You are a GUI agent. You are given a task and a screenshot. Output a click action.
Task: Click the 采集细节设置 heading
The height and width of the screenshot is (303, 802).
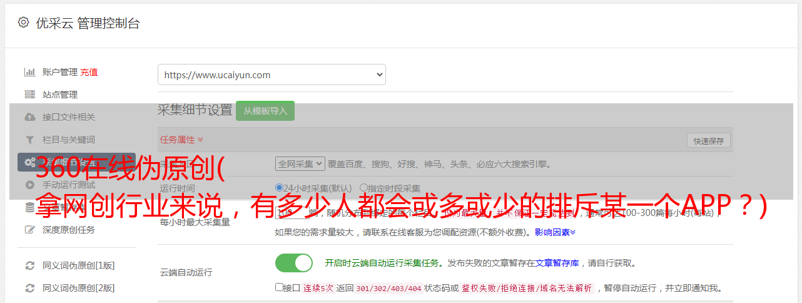click(x=195, y=110)
